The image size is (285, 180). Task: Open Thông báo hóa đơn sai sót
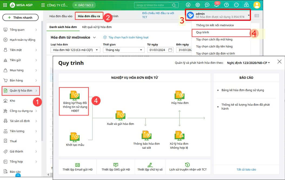146,135
